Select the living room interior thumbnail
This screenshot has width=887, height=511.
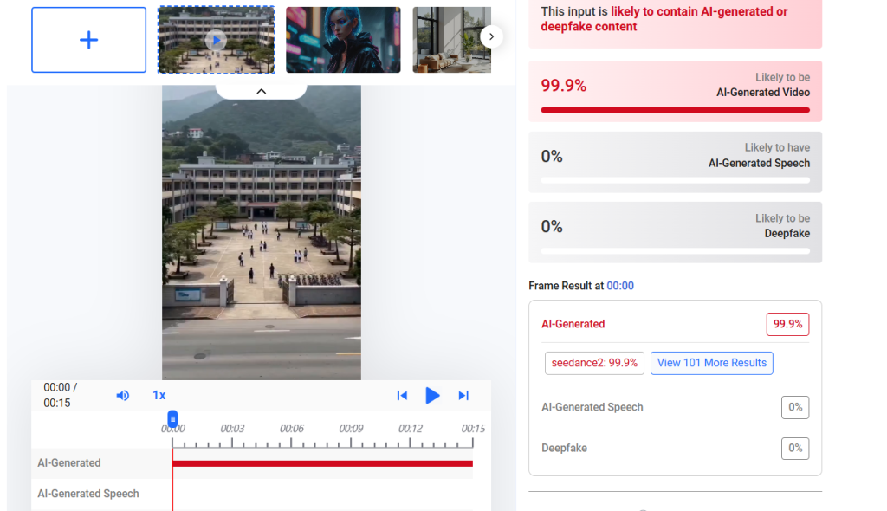tap(452, 40)
